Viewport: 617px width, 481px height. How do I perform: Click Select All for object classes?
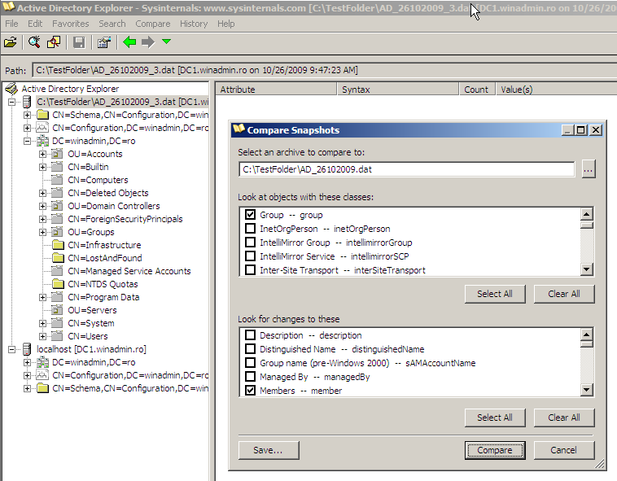pos(495,294)
